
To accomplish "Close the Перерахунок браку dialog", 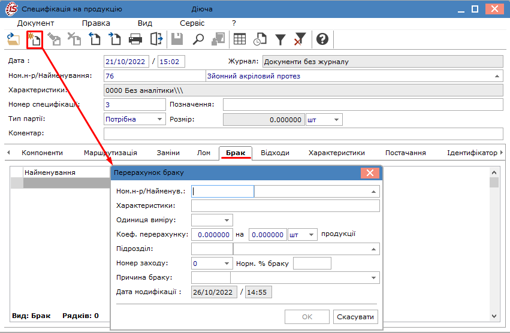I will [370, 172].
